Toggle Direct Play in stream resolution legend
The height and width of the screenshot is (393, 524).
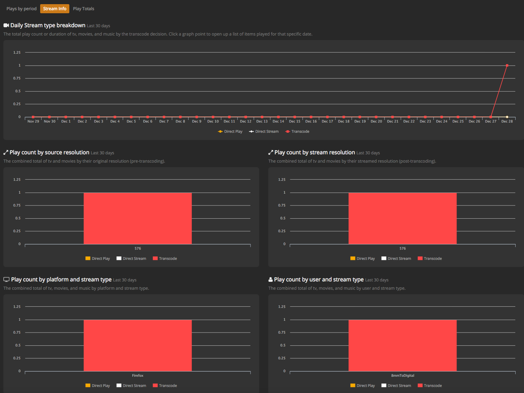362,259
